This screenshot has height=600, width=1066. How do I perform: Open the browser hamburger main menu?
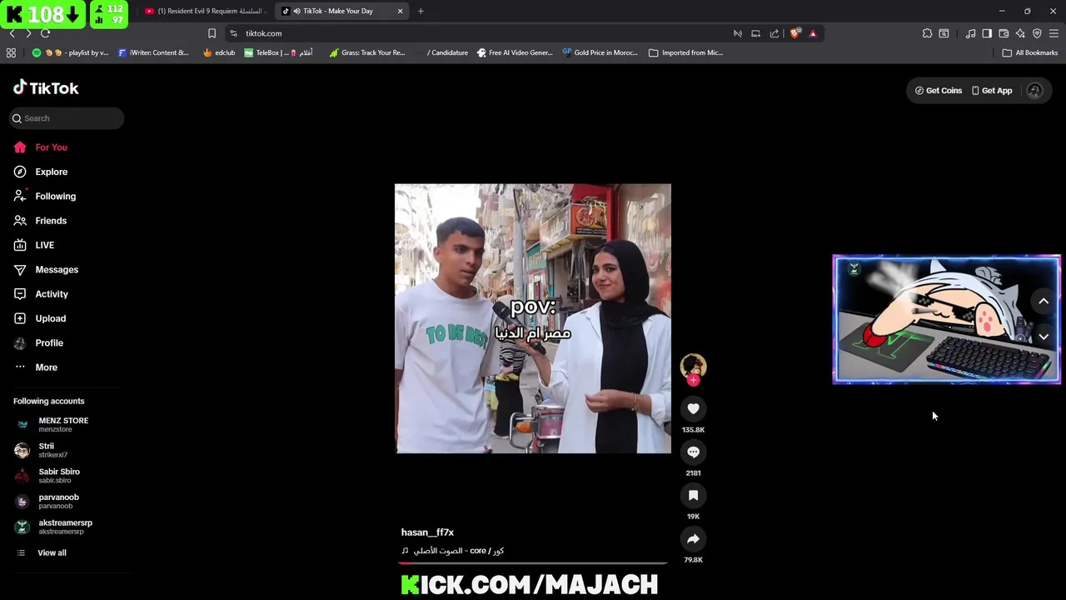tap(1054, 33)
